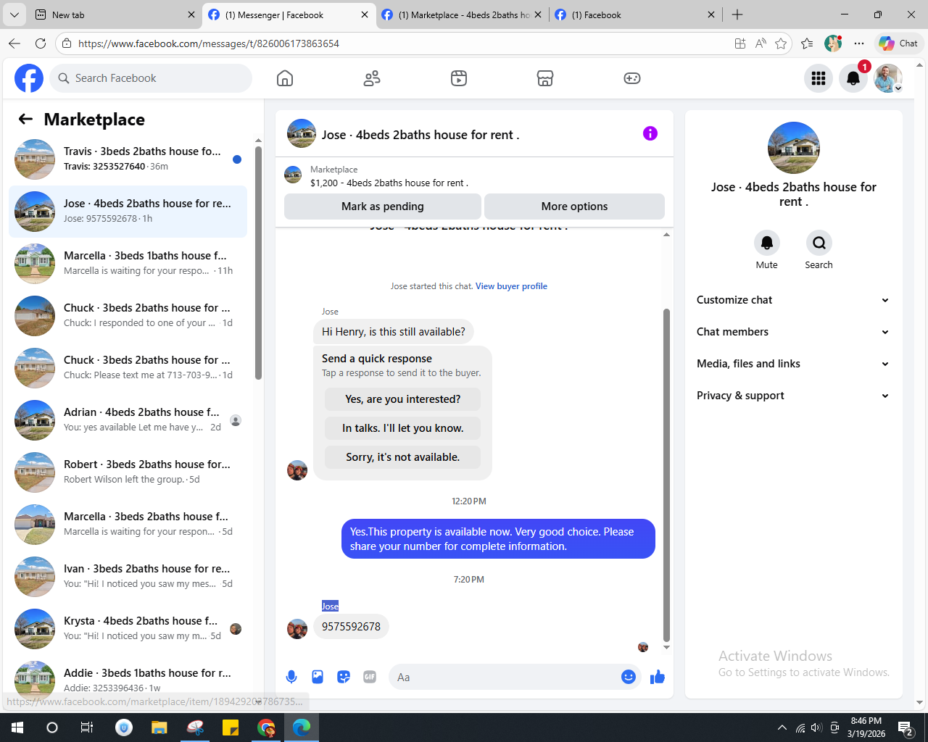This screenshot has height=742, width=928.
Task: Open the Video (Watch) icon
Action: tap(459, 78)
